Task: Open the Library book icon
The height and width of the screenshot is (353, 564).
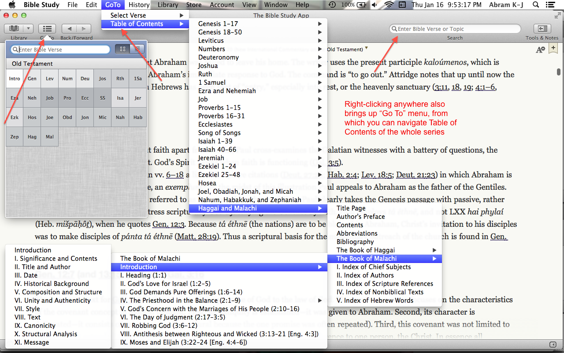Action: pyautogui.click(x=13, y=29)
